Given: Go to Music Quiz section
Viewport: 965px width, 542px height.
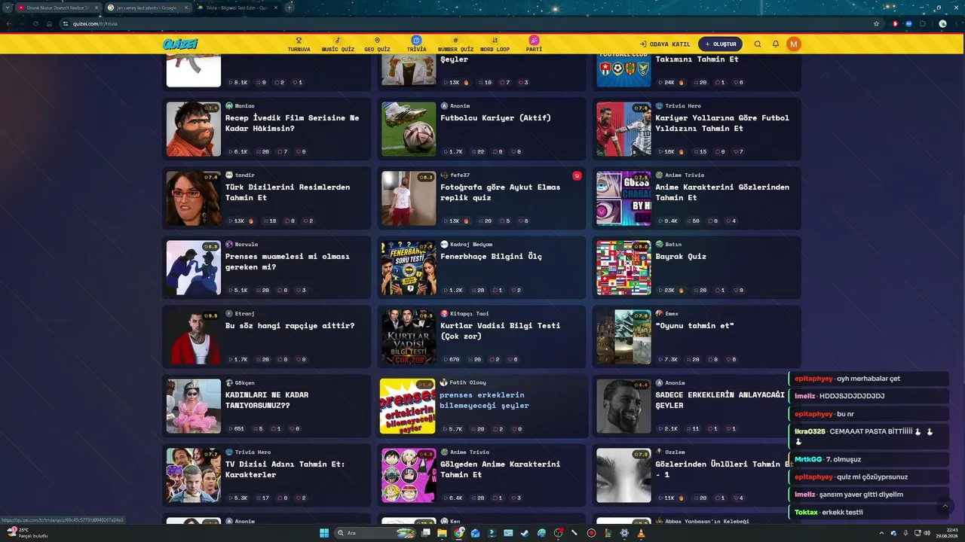Looking at the screenshot, I should pos(338,44).
